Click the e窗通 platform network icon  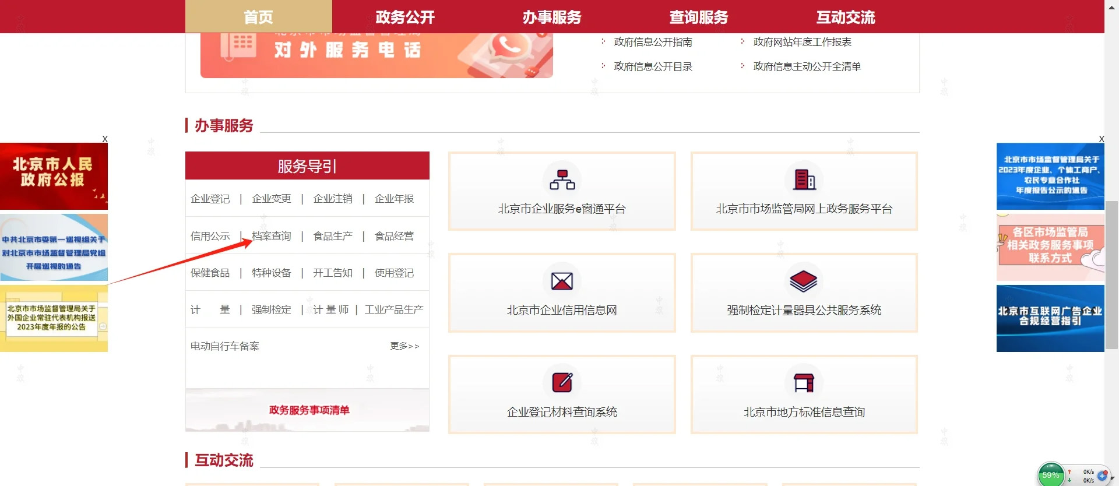pyautogui.click(x=562, y=179)
